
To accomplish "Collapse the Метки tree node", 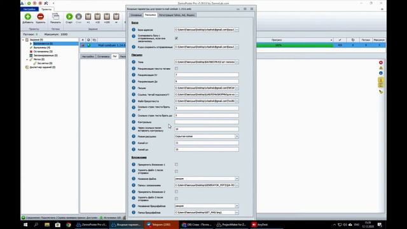I will pyautogui.click(x=27, y=59).
